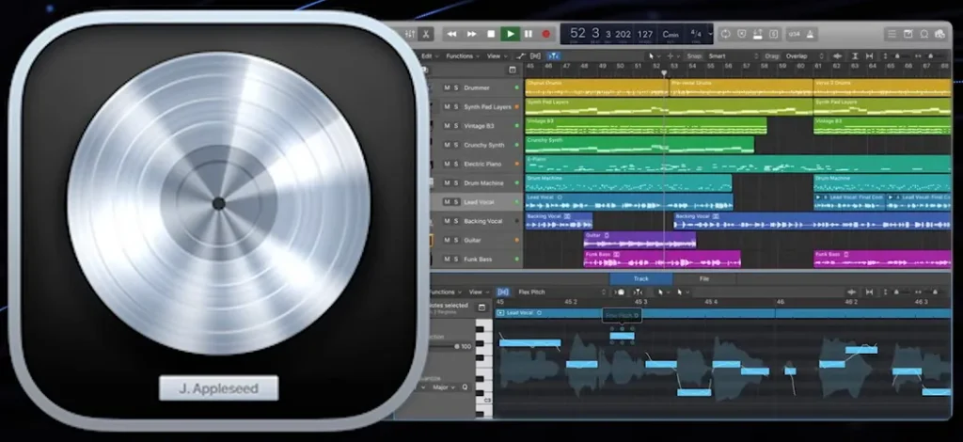Open the Note Pads icon
The image size is (963, 442).
point(908,35)
